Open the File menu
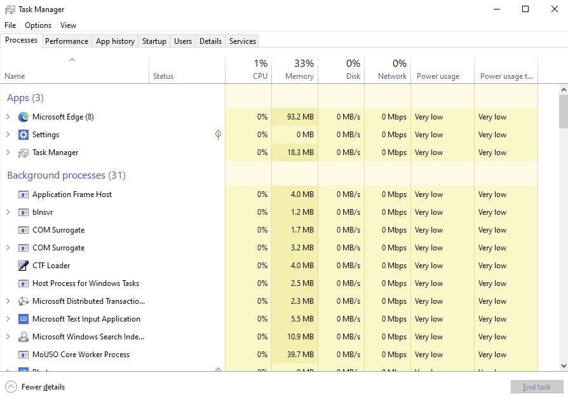 [x=10, y=25]
